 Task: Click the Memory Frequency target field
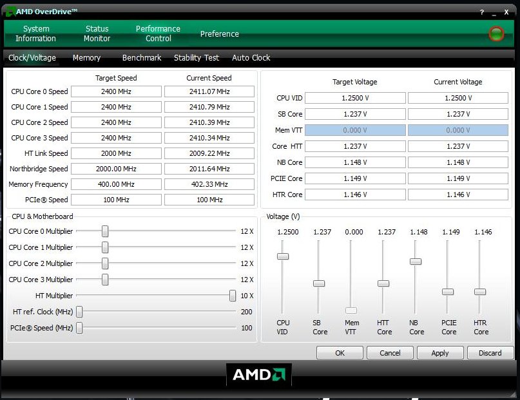(x=116, y=184)
